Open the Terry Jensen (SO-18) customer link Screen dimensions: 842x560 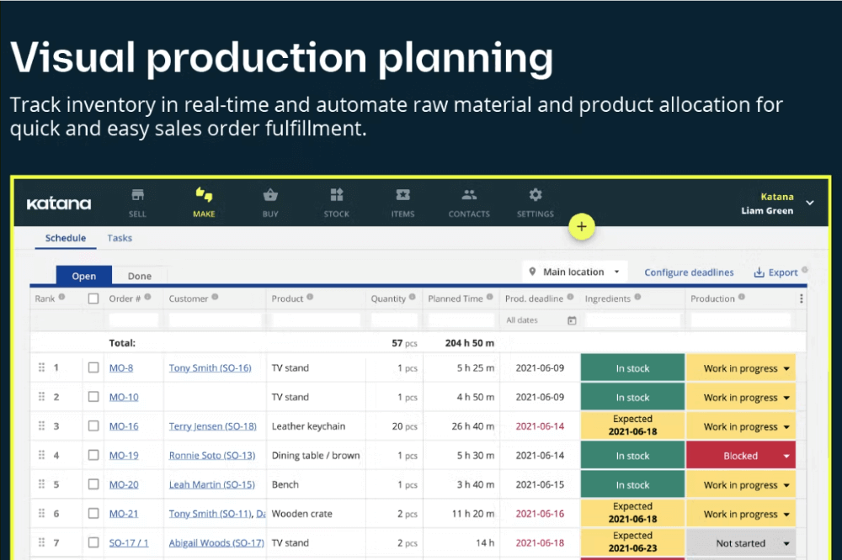[x=213, y=426]
